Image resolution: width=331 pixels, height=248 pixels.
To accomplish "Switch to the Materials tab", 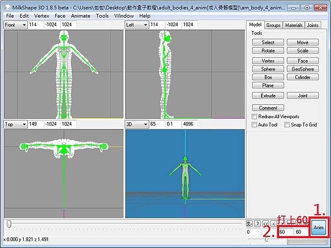I will click(x=294, y=25).
